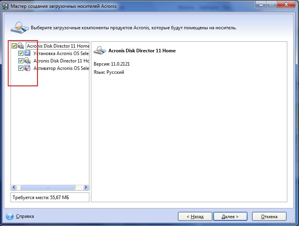This screenshot has height=226, width=299.
Task: Click the root Acronis Disk Director tree icon
Action: [21, 46]
